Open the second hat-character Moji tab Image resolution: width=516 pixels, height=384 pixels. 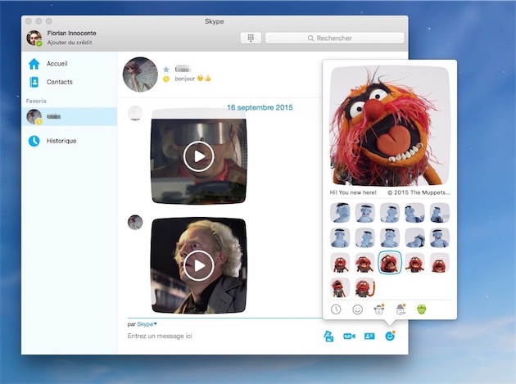click(401, 309)
